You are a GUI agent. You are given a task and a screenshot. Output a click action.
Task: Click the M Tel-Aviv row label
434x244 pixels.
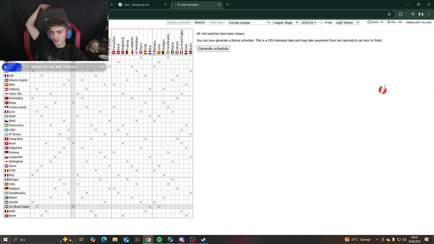coord(15,135)
